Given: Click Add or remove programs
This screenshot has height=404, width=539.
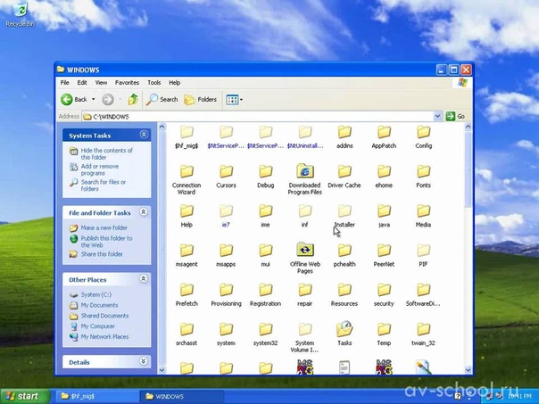Looking at the screenshot, I should (100, 169).
